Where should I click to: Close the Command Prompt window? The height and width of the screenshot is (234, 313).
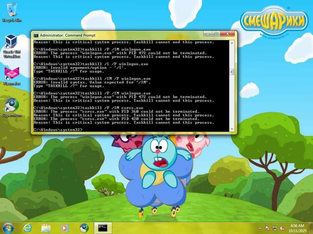tap(227, 34)
